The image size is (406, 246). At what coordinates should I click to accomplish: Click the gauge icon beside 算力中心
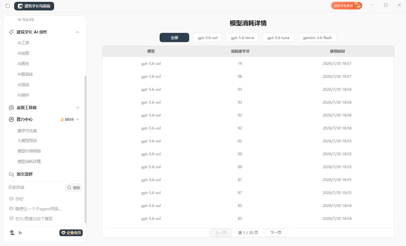coord(11,119)
